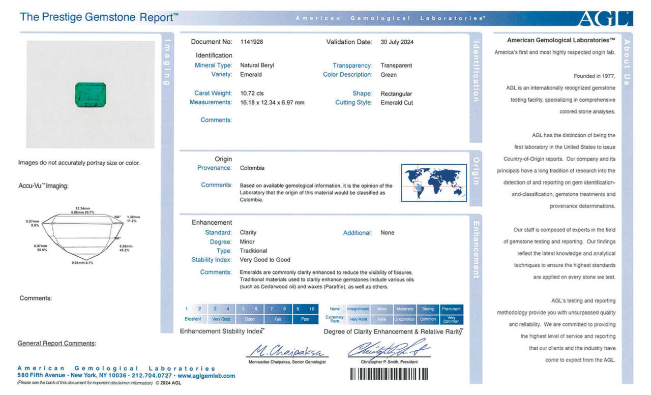Select 'The Prestige Gemstone Report' title
The image size is (651, 395).
tap(99, 17)
